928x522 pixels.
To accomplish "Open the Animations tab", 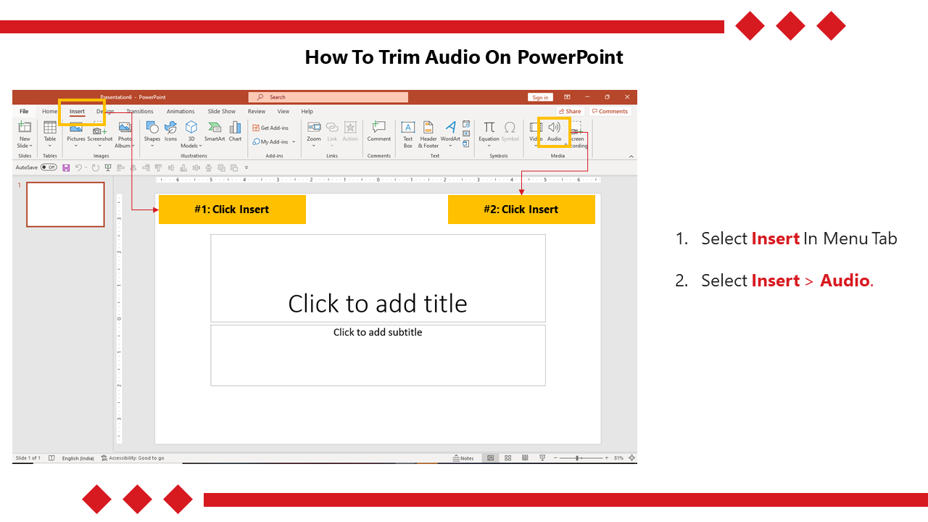I will pyautogui.click(x=181, y=112).
